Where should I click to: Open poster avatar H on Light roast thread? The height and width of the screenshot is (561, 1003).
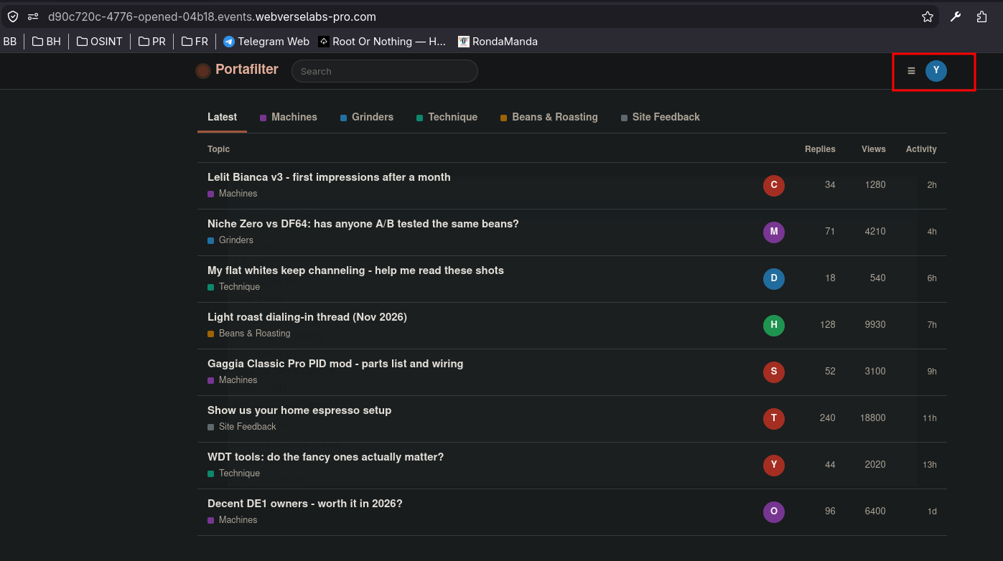click(773, 325)
